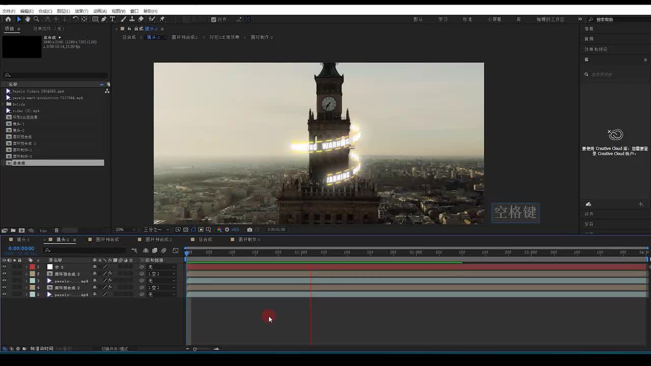Toggle visibility of layer 3 video
The height and width of the screenshot is (366, 651).
click(4, 281)
